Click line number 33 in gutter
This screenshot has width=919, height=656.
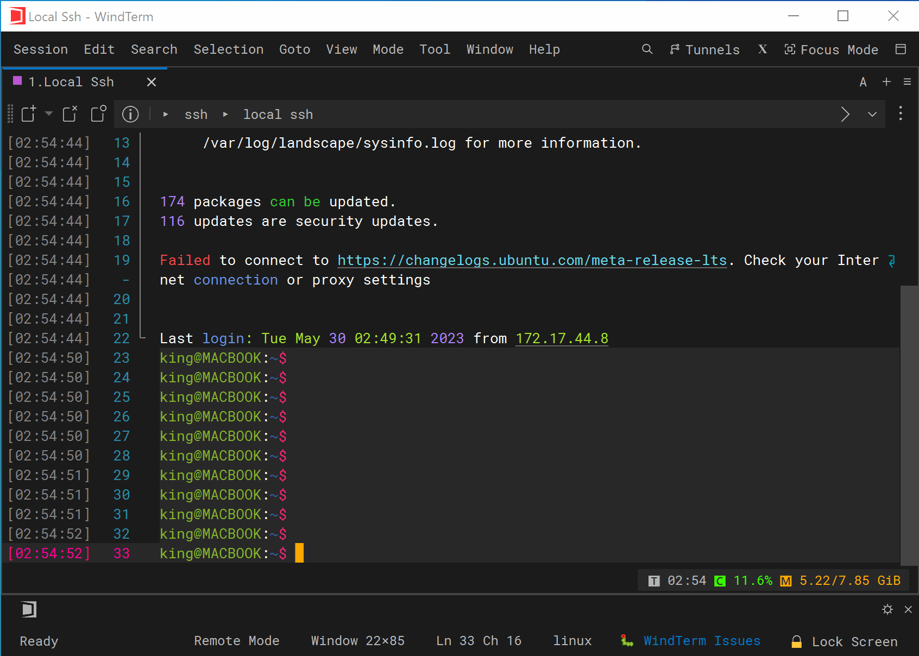click(x=122, y=554)
